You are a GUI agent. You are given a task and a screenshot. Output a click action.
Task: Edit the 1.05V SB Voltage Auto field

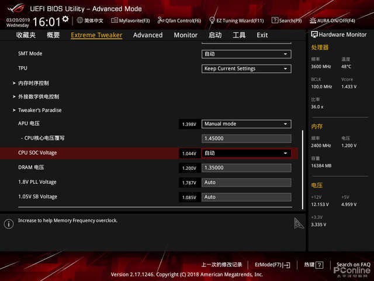tap(247, 197)
